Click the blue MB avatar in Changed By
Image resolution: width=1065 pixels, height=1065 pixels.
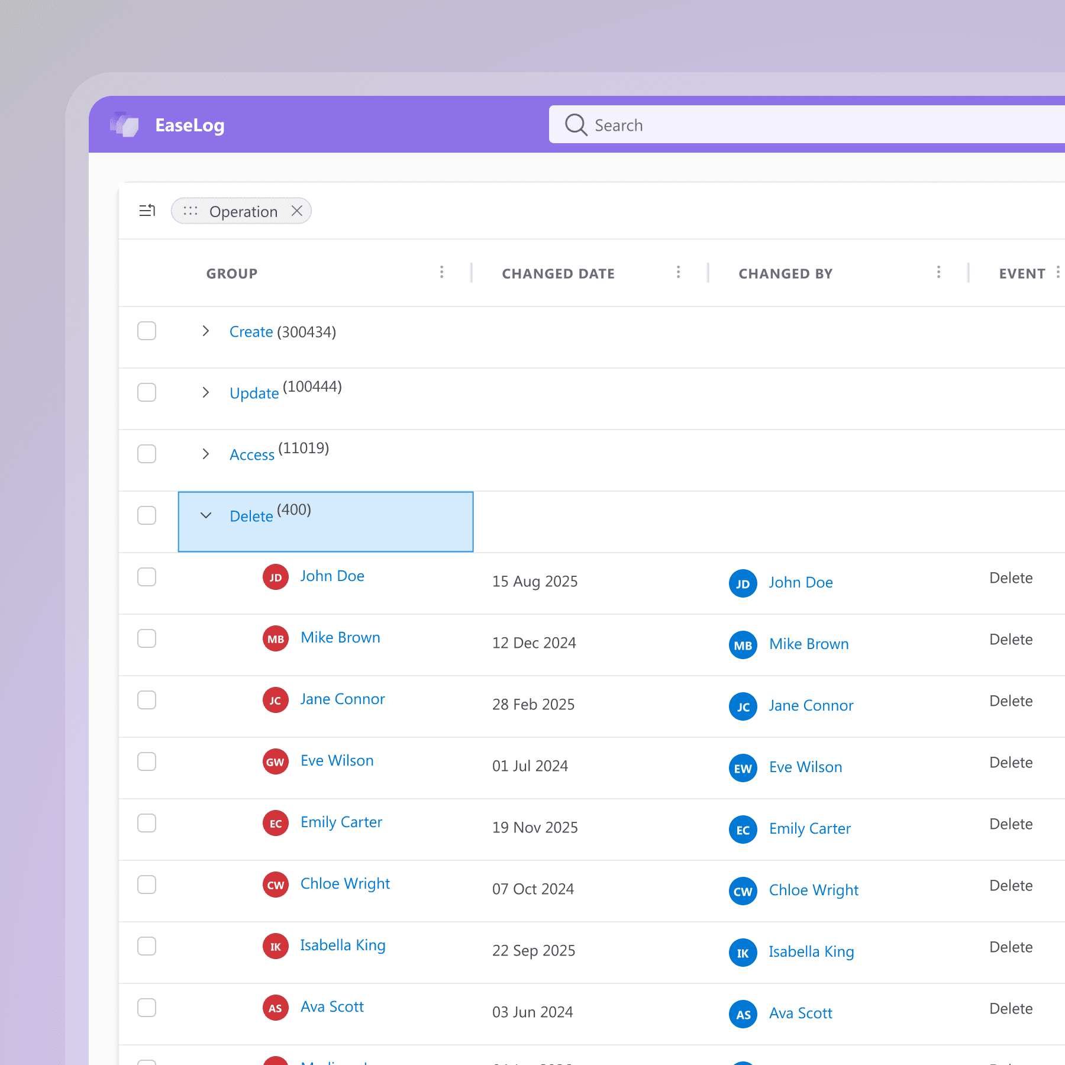coord(743,645)
